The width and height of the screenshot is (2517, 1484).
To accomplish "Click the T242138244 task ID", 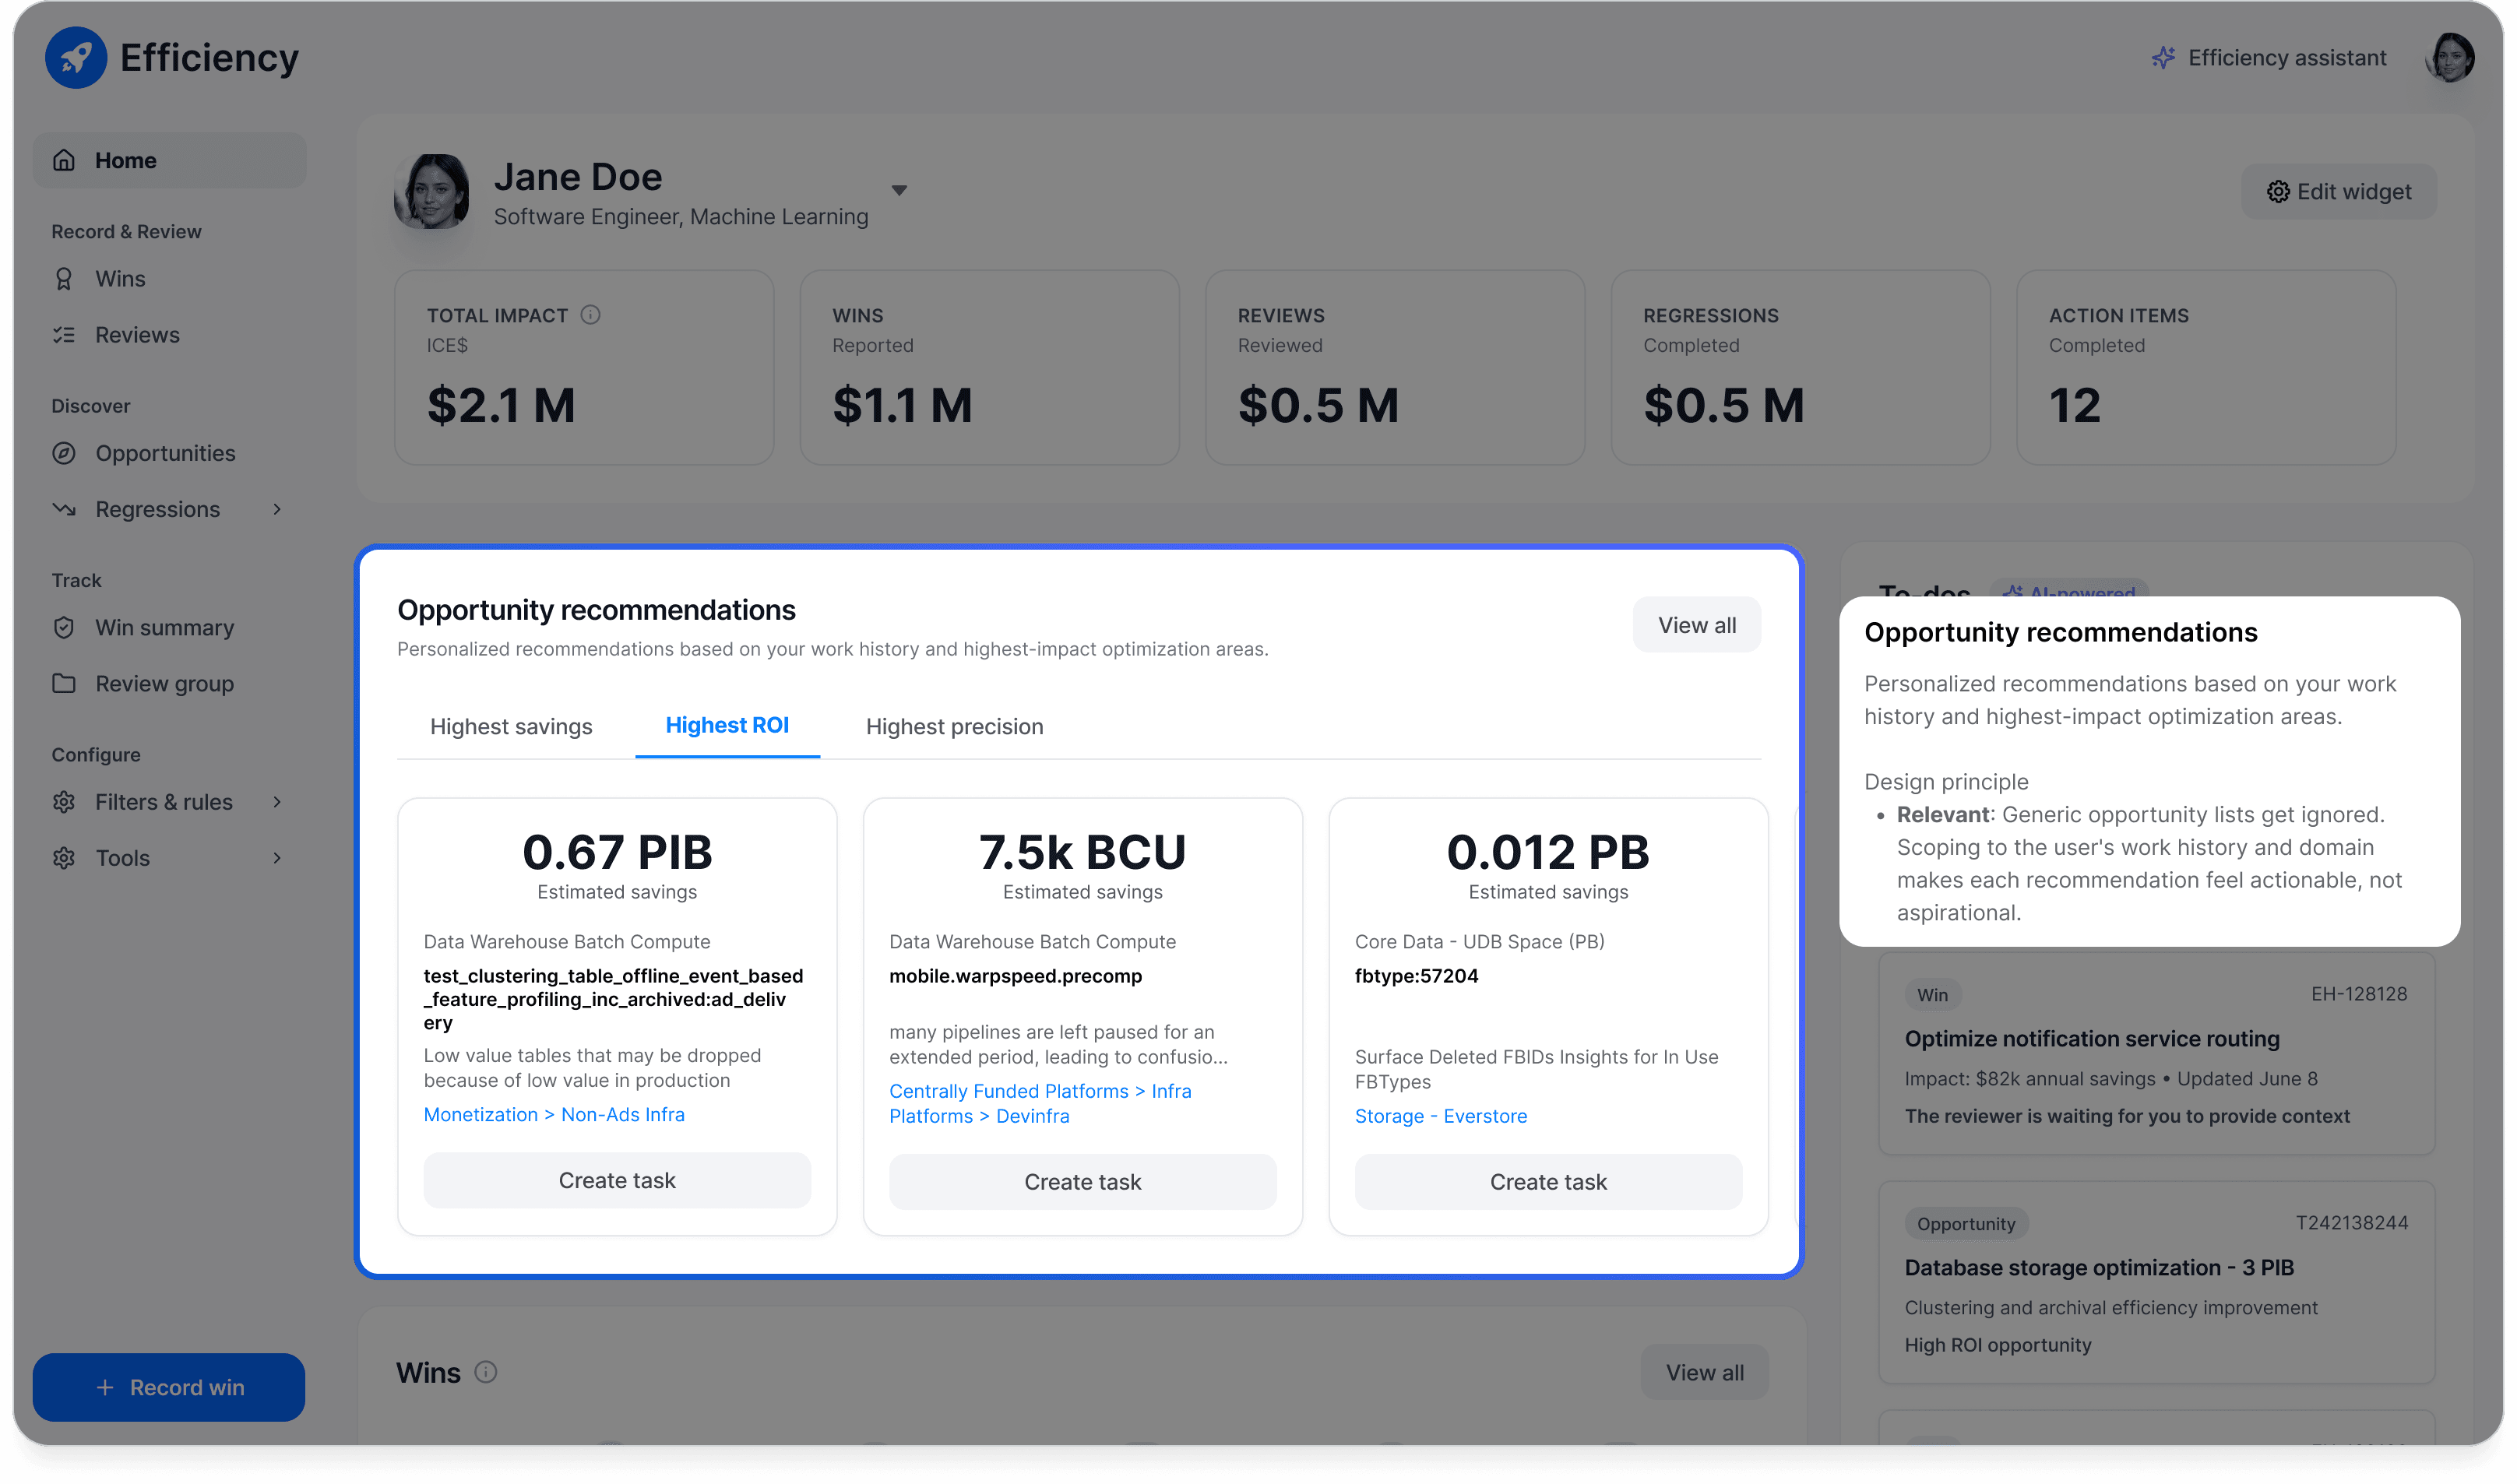I will coord(2351,1223).
